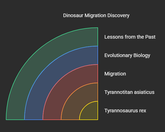Viewport: 165px width, 132px height.
Task: Click the word rex in the bottom label
Action: 142,111
